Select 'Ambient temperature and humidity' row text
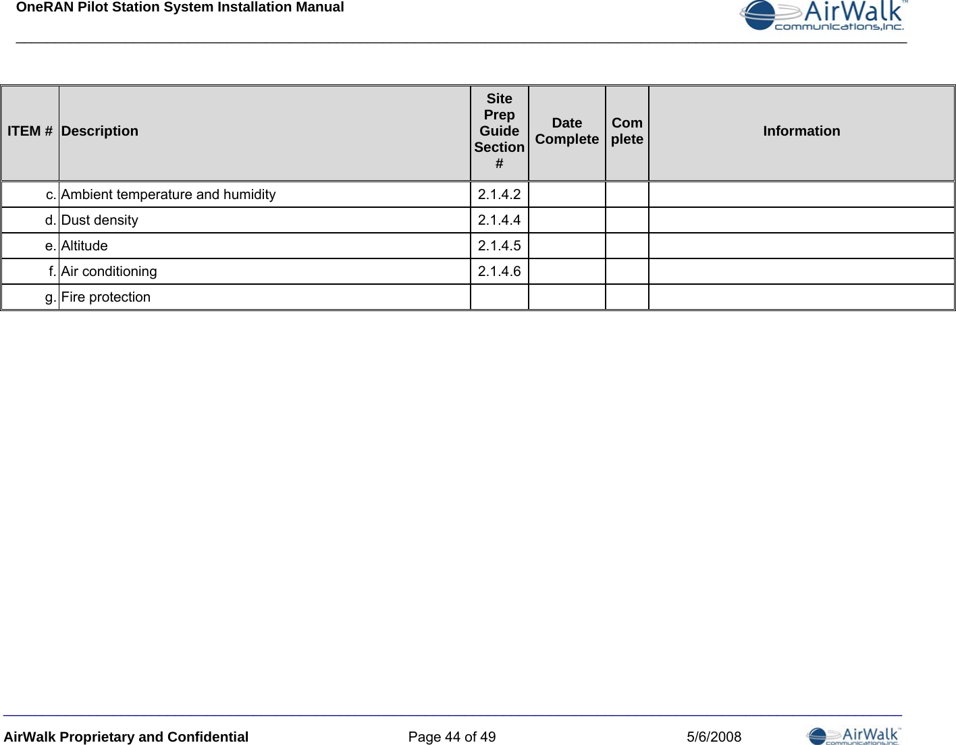This screenshot has width=956, height=745. 169,194
